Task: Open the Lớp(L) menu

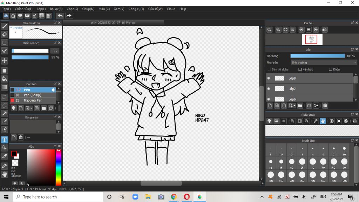Action: point(41,9)
